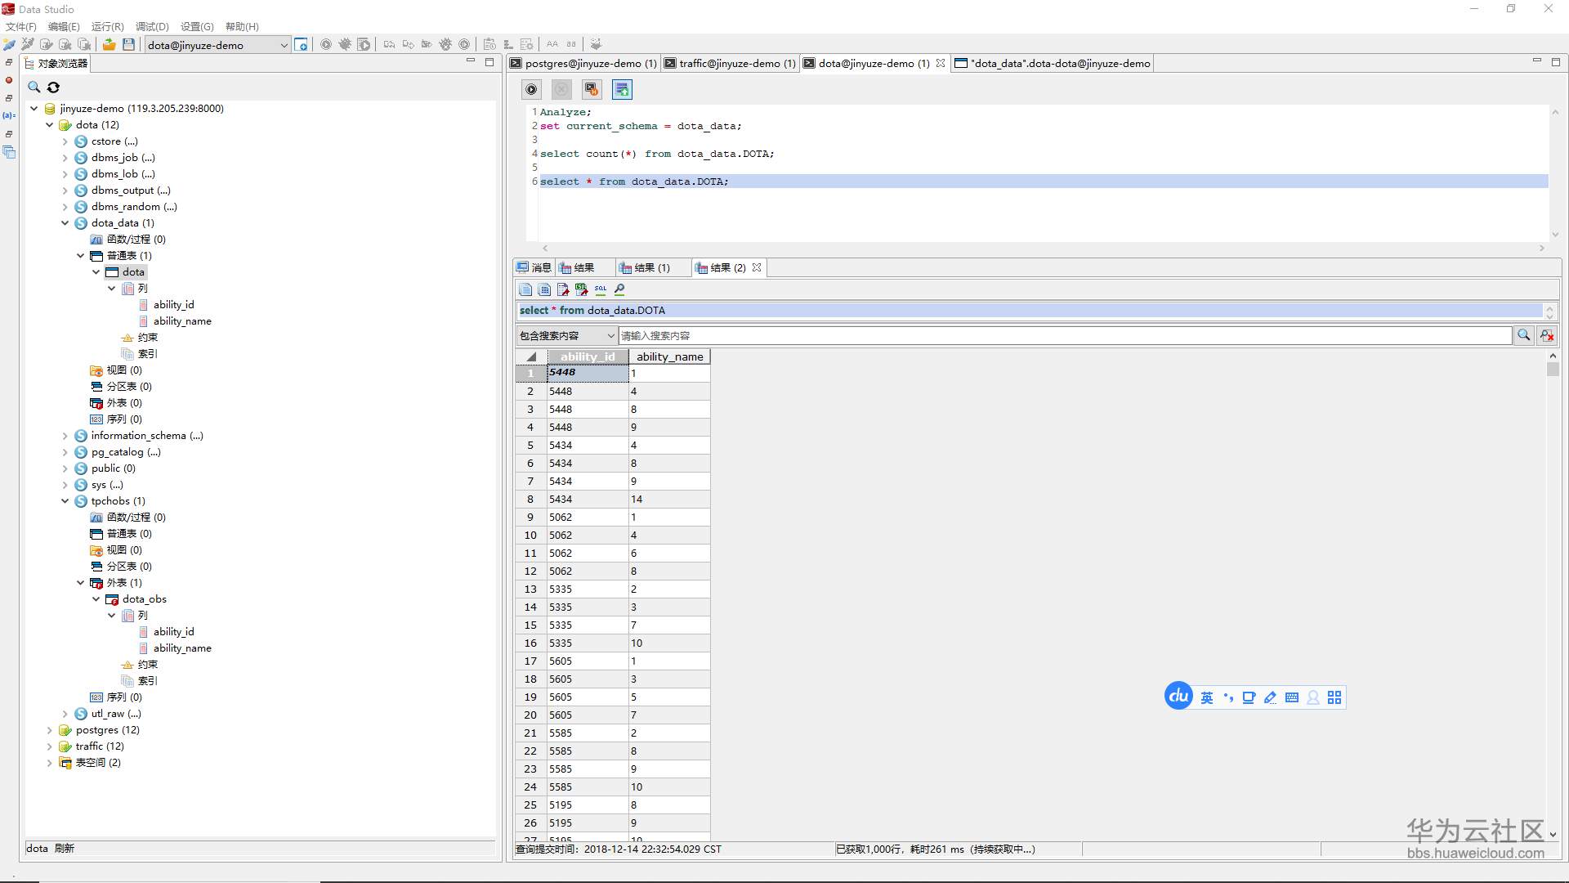Expand the information_schema node

pos(65,436)
